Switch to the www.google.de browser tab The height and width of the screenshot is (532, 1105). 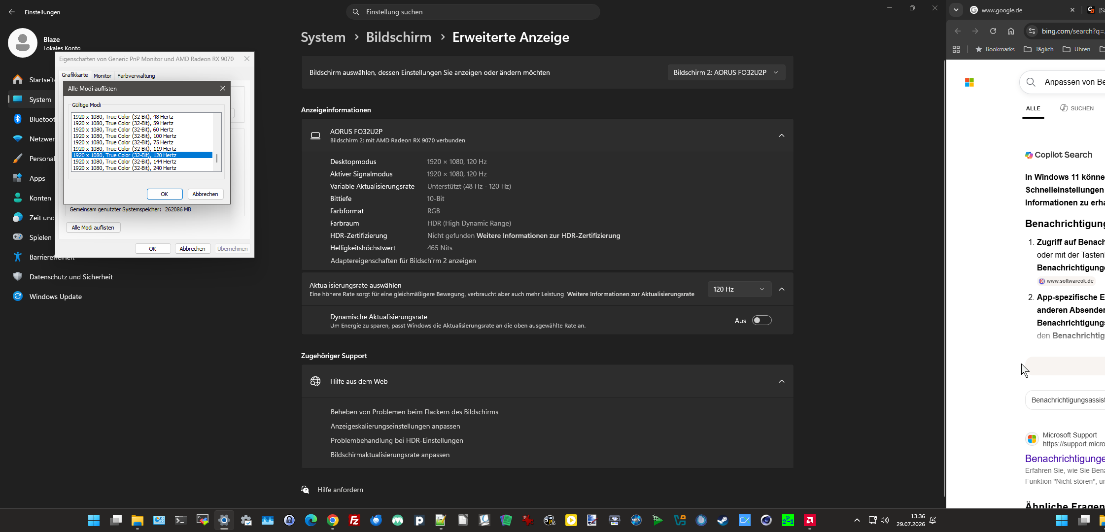[x=1023, y=10]
